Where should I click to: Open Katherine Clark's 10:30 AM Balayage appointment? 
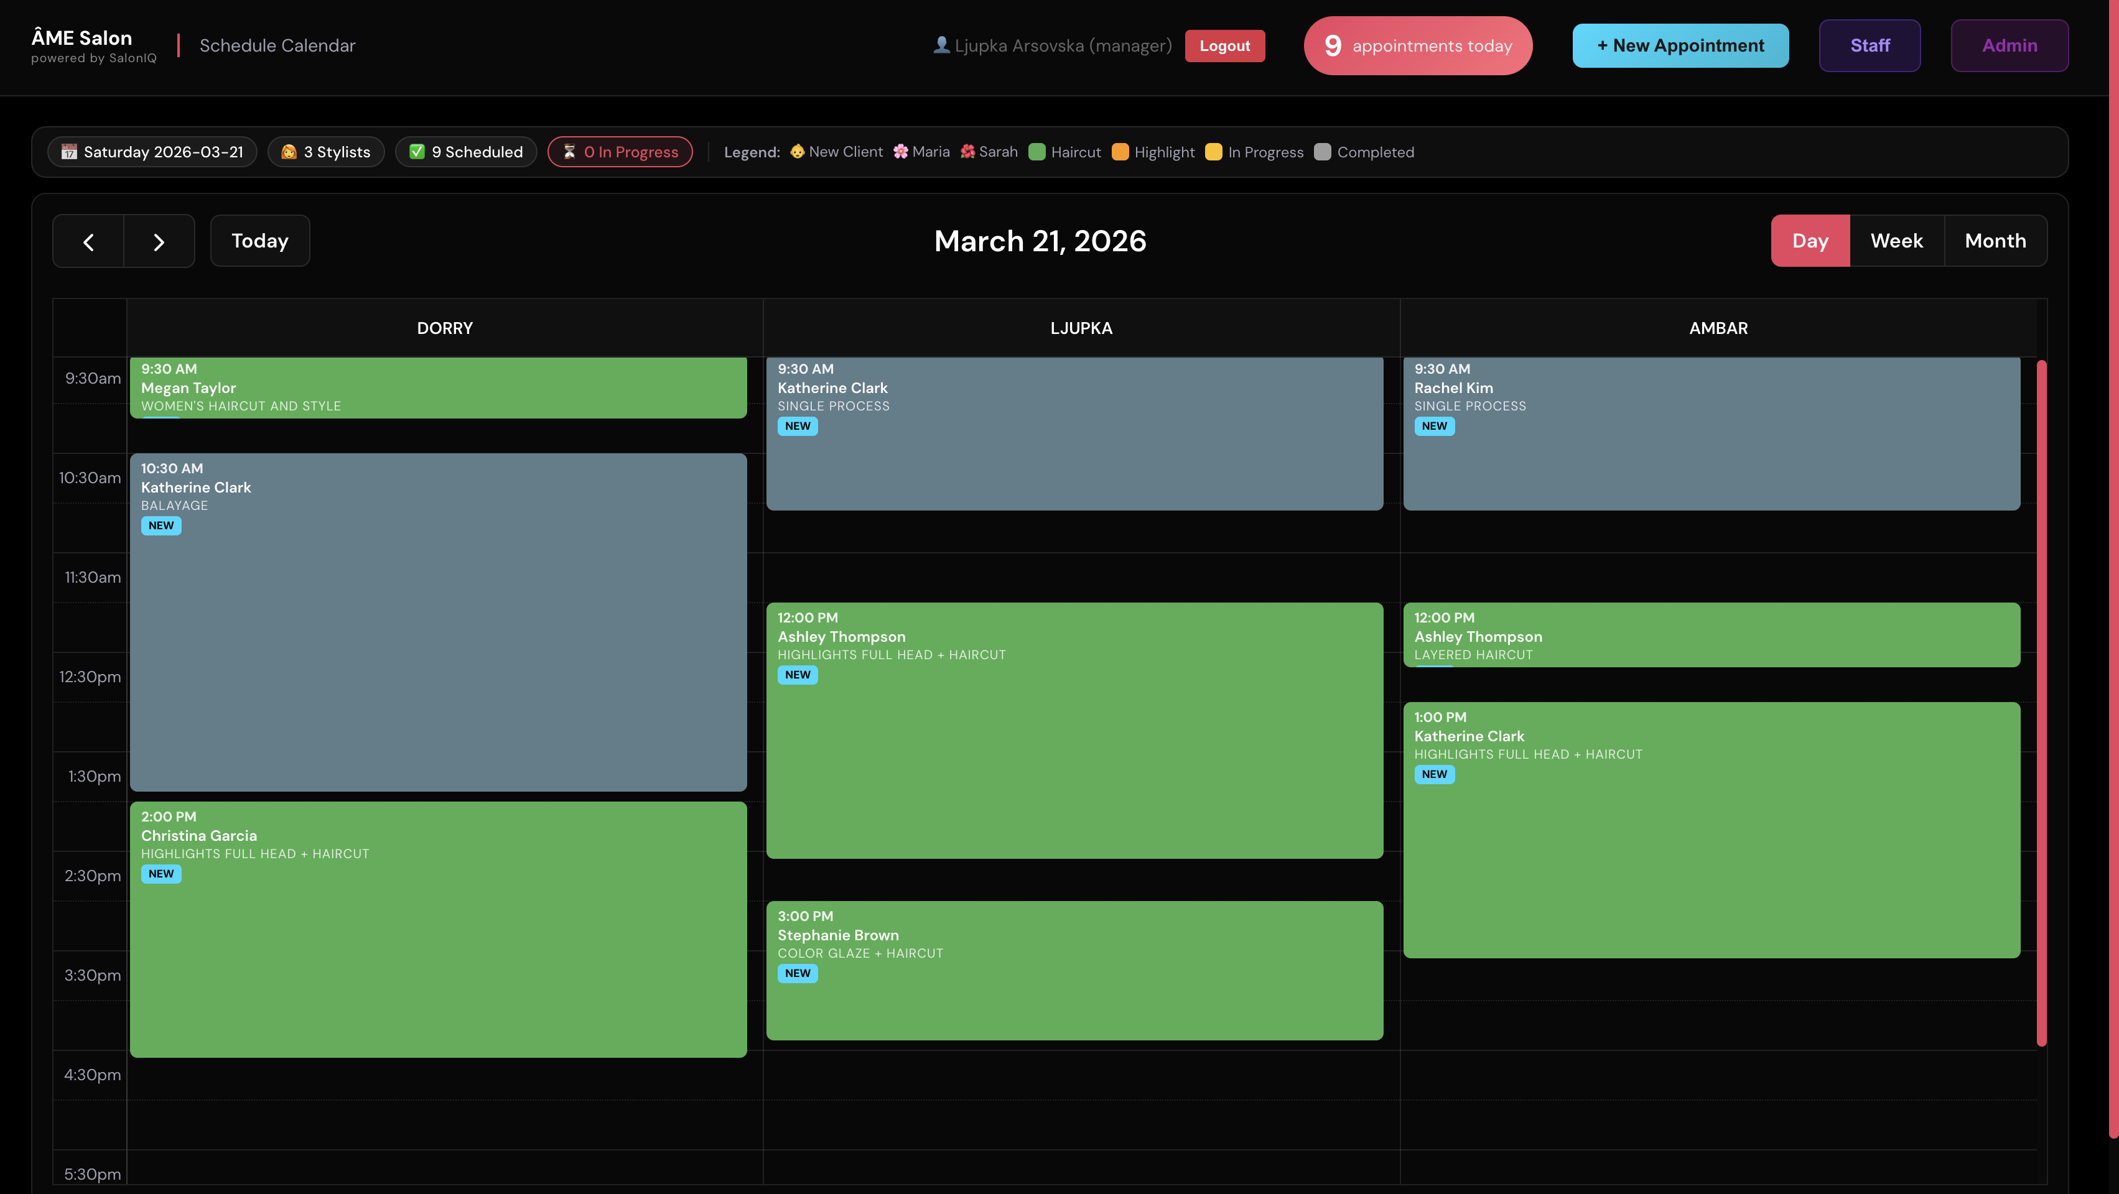pyautogui.click(x=439, y=622)
